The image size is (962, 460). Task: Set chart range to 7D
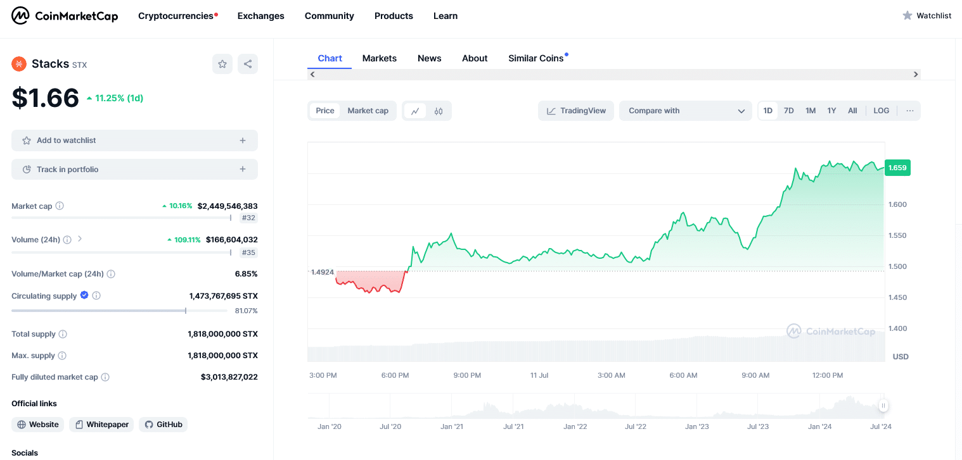click(789, 111)
